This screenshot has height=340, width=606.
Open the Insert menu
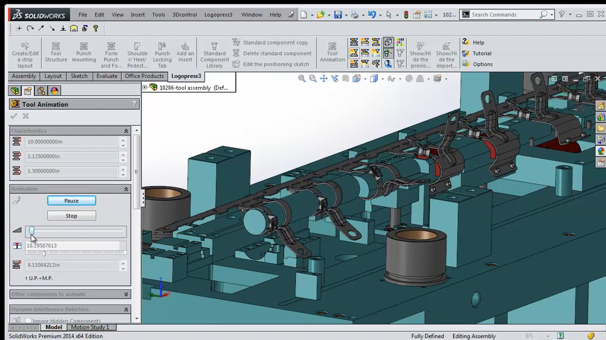pyautogui.click(x=138, y=15)
